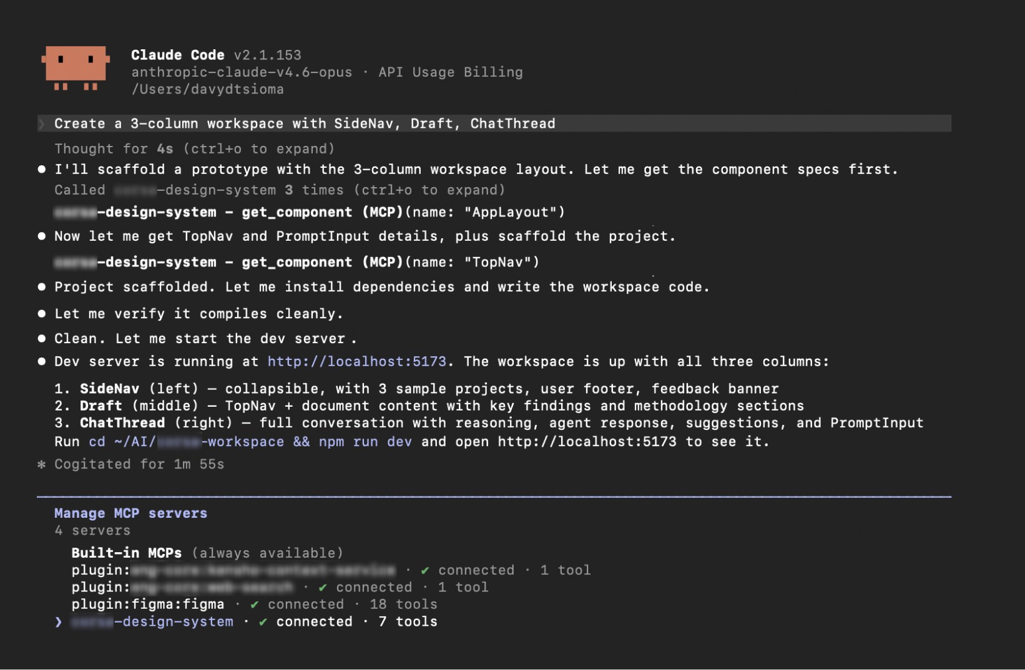The height and width of the screenshot is (670, 1025).
Task: Select the second blurred plugin row, connected
Action: (x=280, y=588)
